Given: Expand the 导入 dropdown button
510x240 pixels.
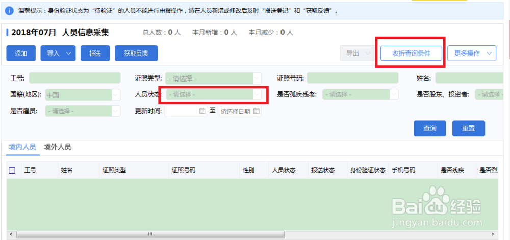Looking at the screenshot, I should (58, 54).
